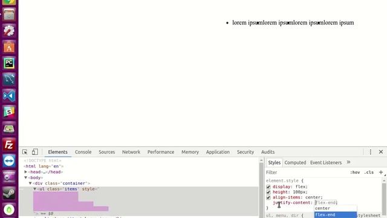
Task: Collapse the div container node
Action: (x=30, y=183)
